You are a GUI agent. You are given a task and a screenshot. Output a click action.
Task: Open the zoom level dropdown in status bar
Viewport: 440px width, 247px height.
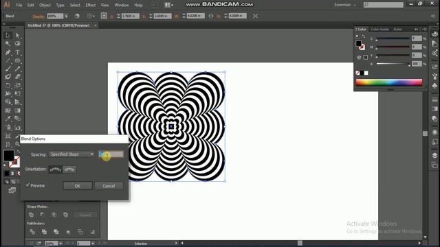click(60, 244)
